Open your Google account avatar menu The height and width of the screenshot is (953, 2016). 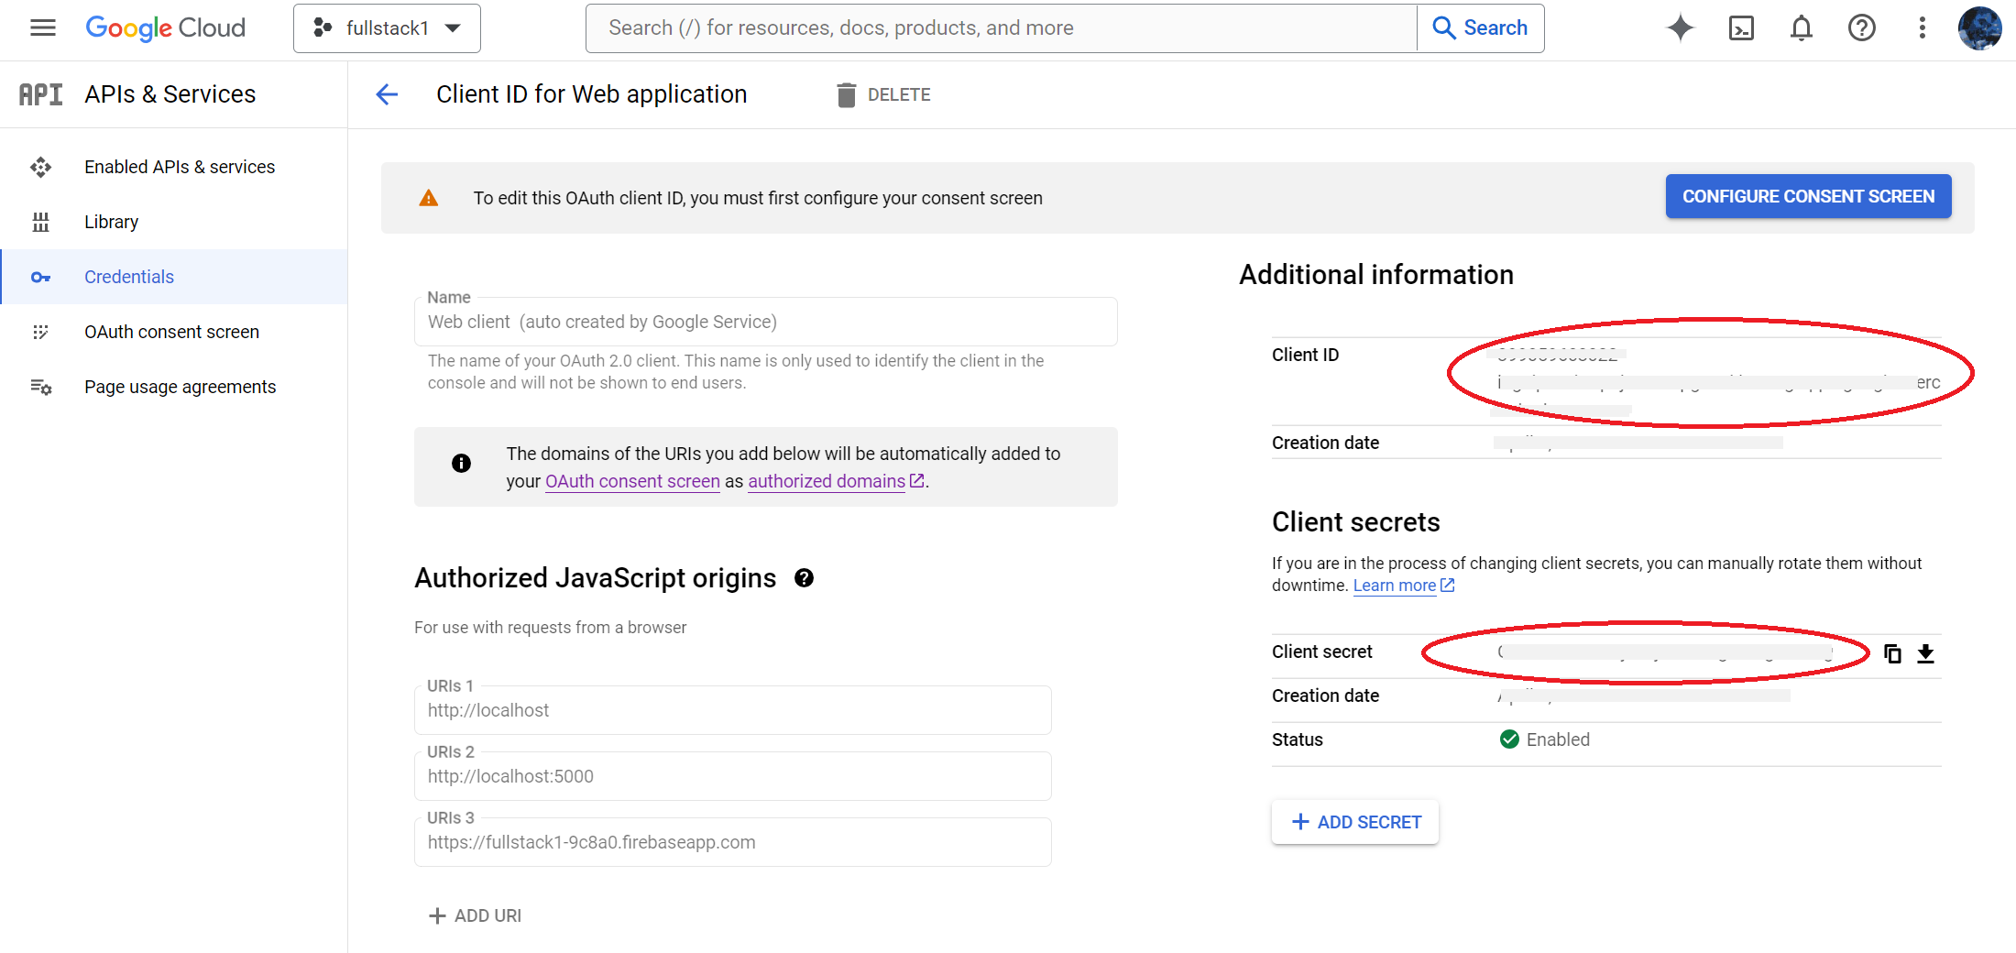tap(1980, 27)
